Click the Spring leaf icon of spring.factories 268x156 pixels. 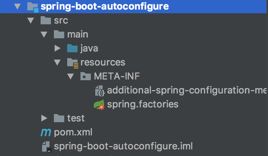click(x=99, y=104)
